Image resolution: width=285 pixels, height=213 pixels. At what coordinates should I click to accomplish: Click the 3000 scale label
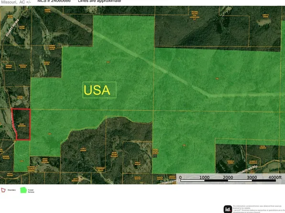point(252,177)
